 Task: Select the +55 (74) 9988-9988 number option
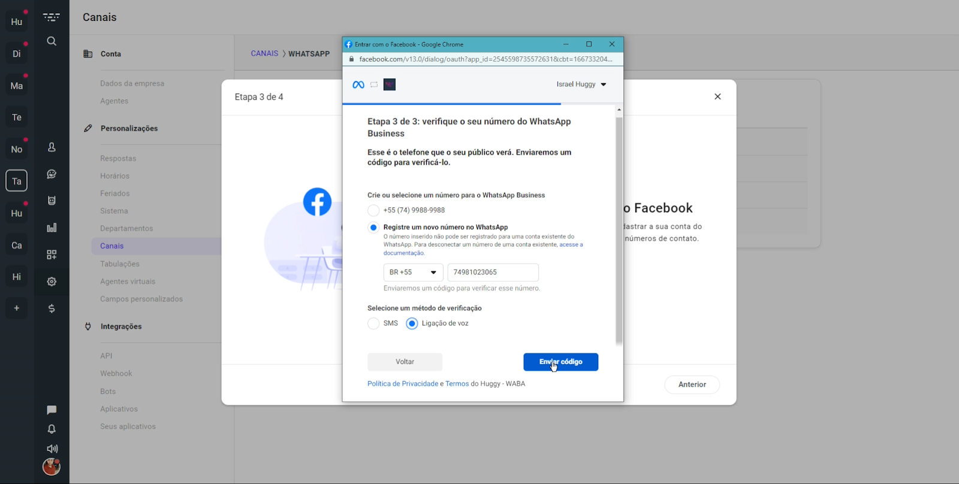(373, 210)
